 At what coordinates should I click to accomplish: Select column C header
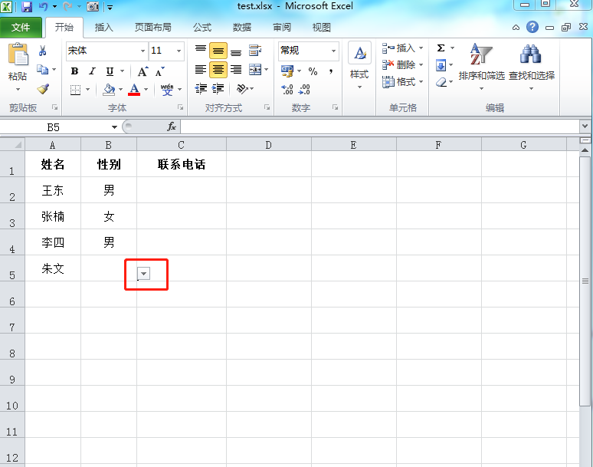click(x=182, y=145)
